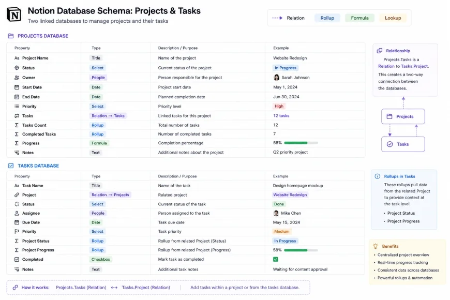The image size is (450, 300).
Task: Click the Tasks Priority flag icon
Action: point(17,231)
